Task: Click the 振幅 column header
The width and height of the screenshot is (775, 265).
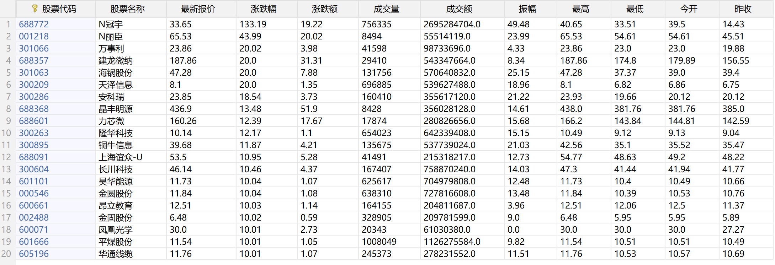Action: pyautogui.click(x=527, y=9)
